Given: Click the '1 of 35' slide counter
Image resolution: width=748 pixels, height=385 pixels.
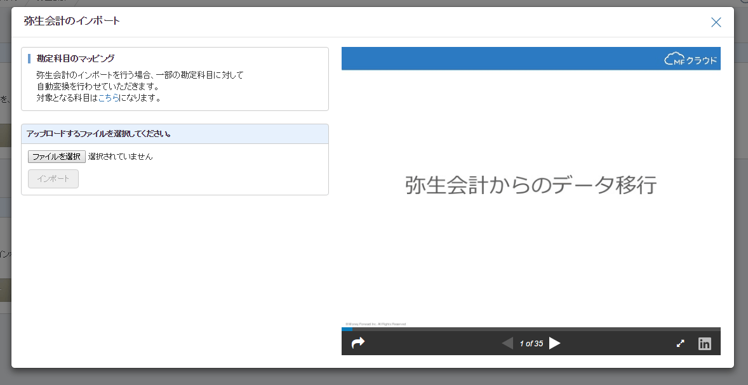Looking at the screenshot, I should tap(531, 344).
